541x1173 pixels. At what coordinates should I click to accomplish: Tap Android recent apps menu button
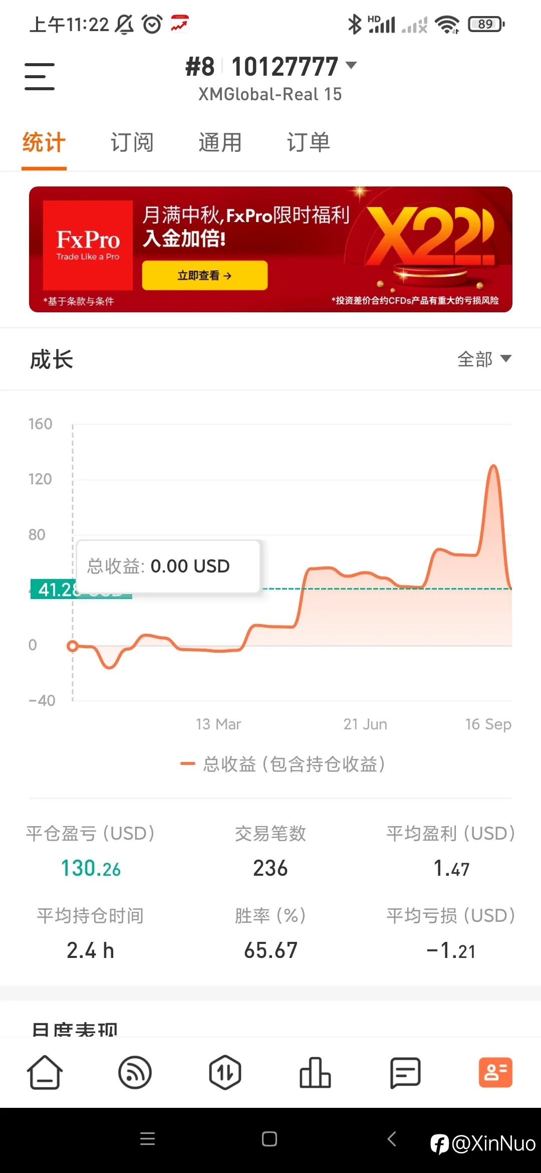click(x=147, y=1139)
